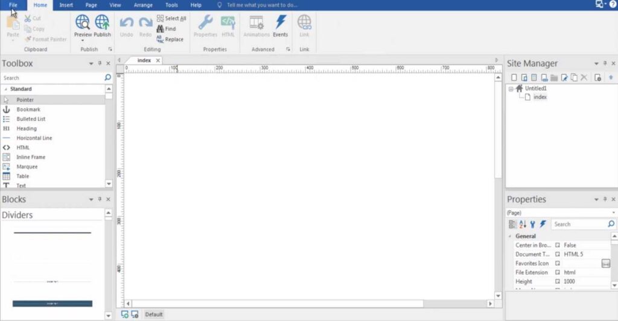This screenshot has width=618, height=321.
Task: Select the HTML tool in Toolbox
Action: [x=53, y=148]
